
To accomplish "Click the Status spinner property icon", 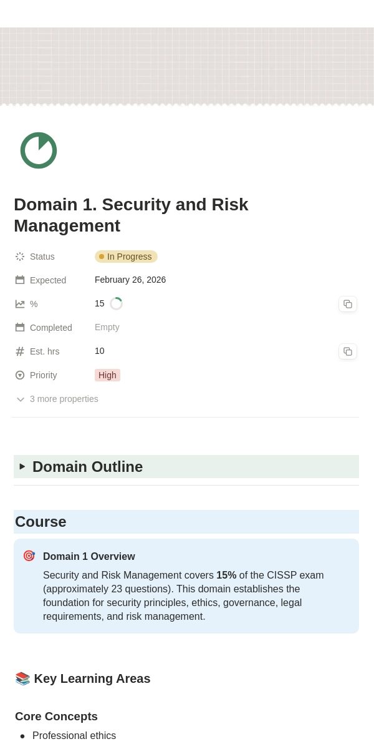I will click(x=20, y=257).
